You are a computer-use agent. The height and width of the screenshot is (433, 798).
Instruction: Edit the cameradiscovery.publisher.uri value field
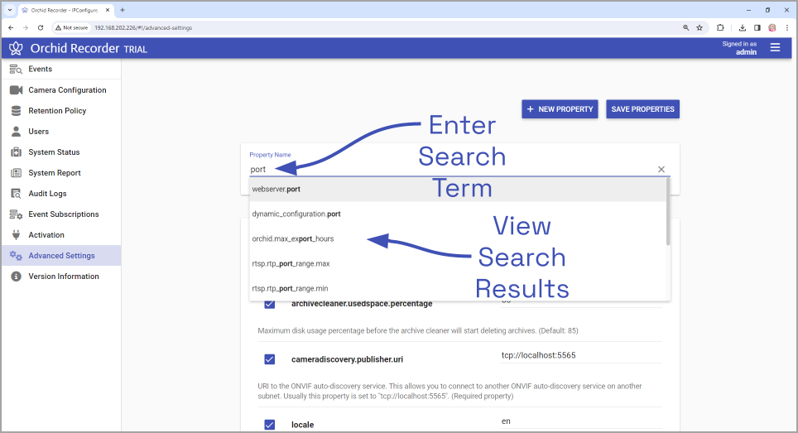(581, 356)
